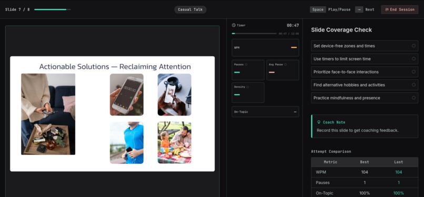Click the On-Topic metric card

pos(265,112)
